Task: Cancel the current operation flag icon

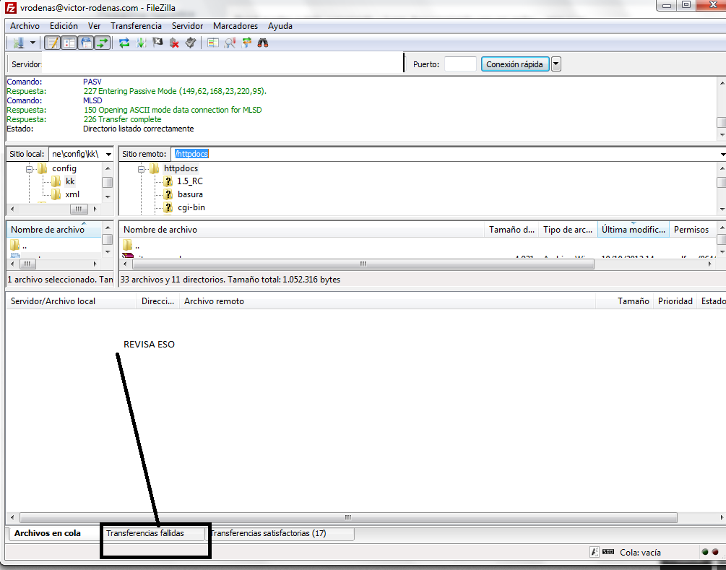Action: (157, 43)
